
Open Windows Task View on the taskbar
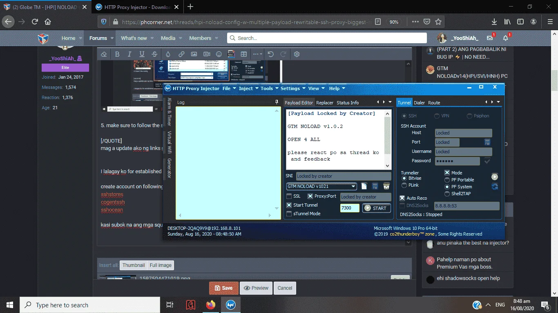pyautogui.click(x=170, y=305)
